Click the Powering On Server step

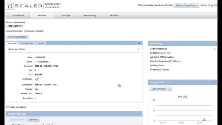click(159, 69)
